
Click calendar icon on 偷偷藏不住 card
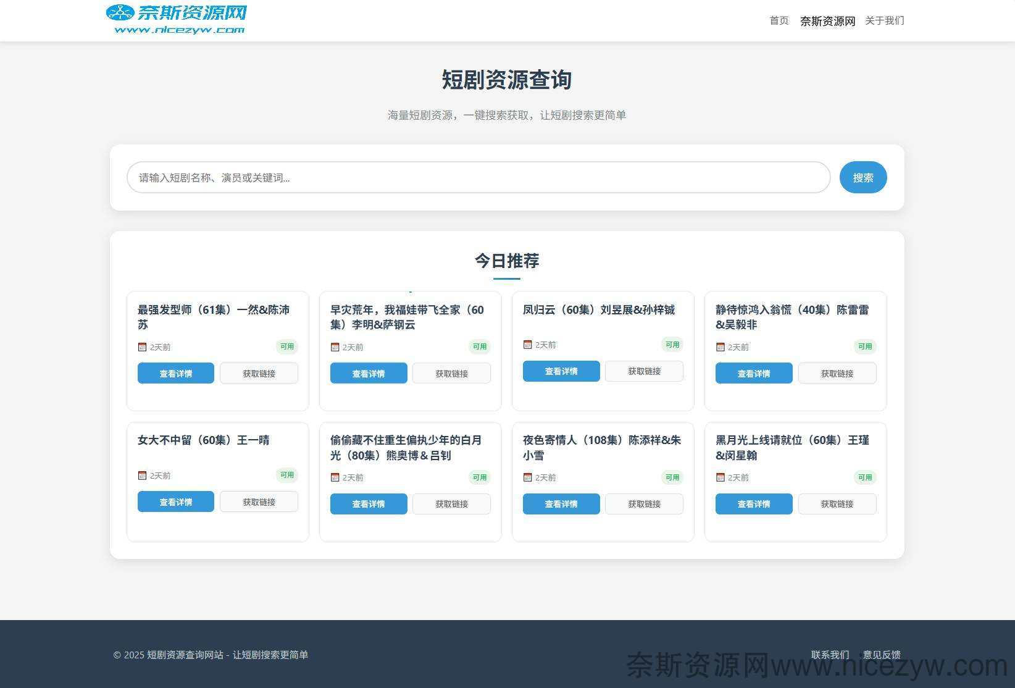coord(335,477)
